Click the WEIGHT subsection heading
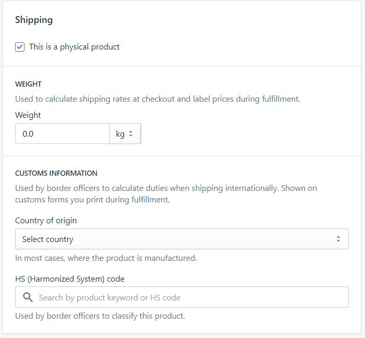 pyautogui.click(x=28, y=84)
